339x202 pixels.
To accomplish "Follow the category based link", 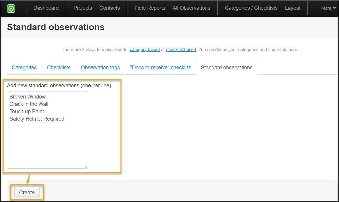I will pos(145,50).
